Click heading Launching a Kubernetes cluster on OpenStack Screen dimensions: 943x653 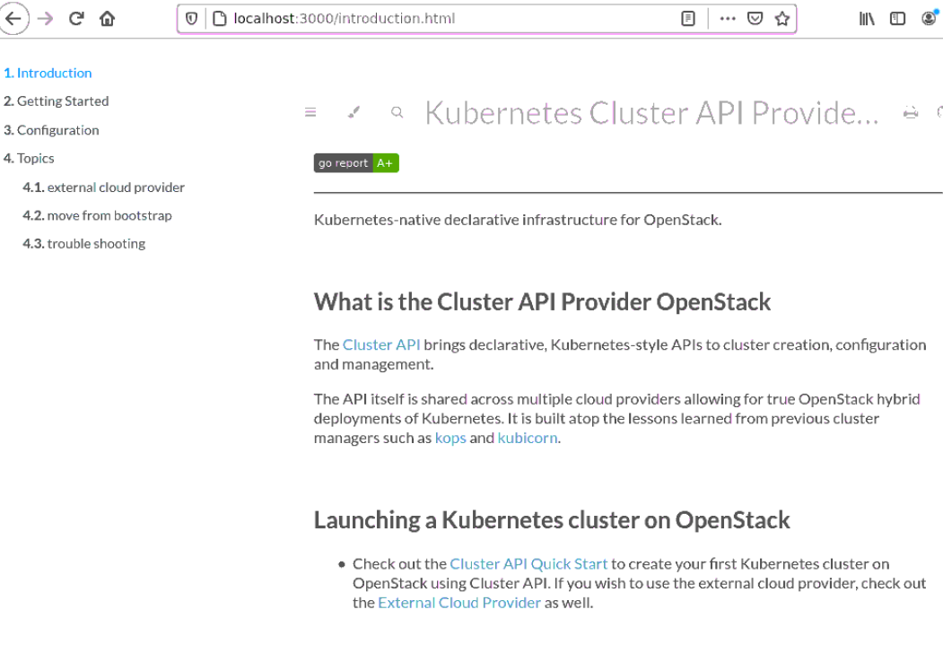click(x=552, y=520)
